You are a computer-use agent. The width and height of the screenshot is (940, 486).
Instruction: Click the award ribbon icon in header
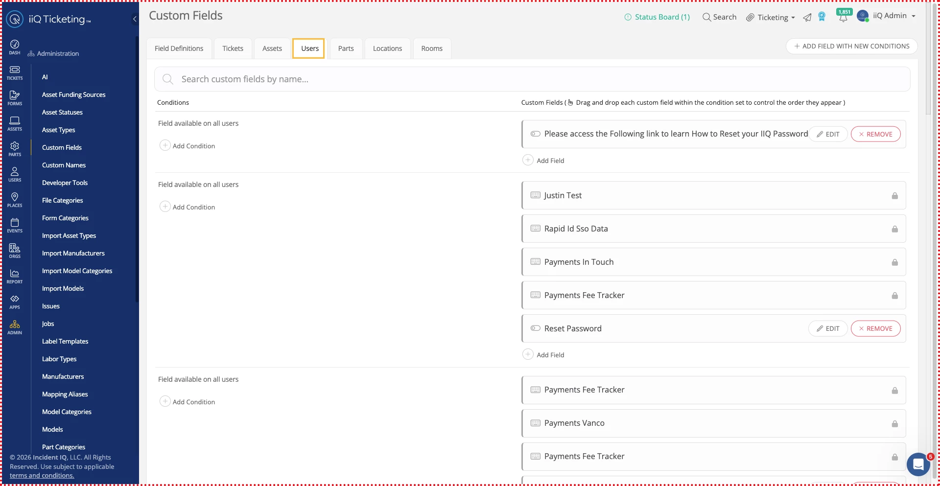pos(822,17)
